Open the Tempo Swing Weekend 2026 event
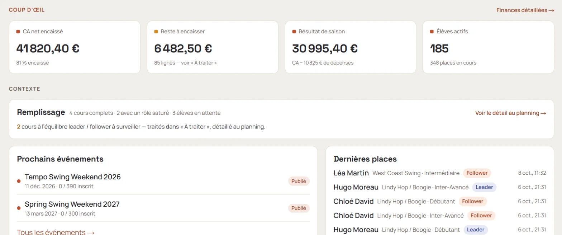Image resolution: width=562 pixels, height=235 pixels. 73,177
